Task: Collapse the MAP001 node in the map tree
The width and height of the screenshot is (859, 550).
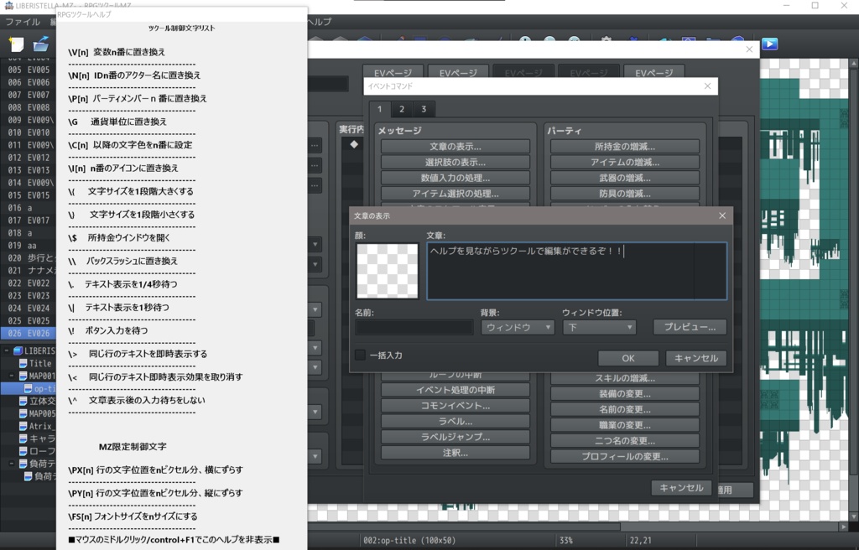Action: pyautogui.click(x=11, y=376)
